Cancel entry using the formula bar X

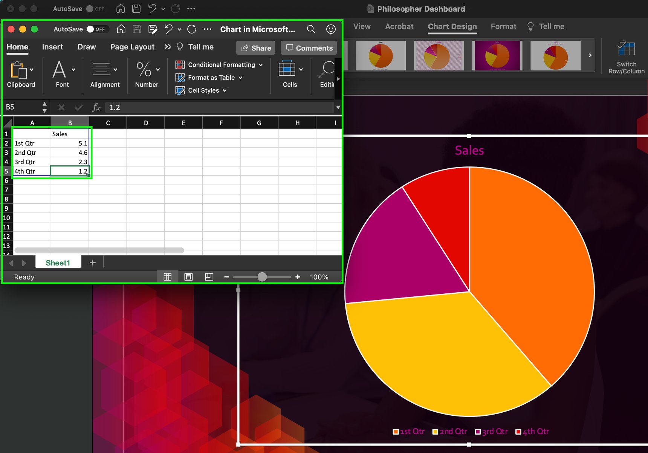61,107
